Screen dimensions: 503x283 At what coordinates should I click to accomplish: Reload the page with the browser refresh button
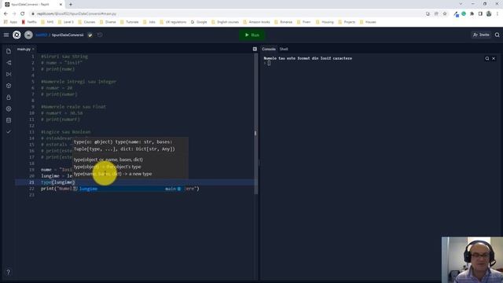[23, 14]
